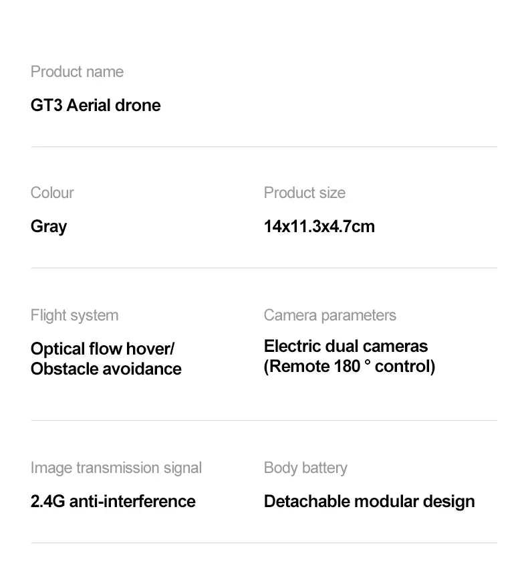Screen dimensions: 528x570
Task: Click the divider line below "Gray"
Action: tap(264, 268)
